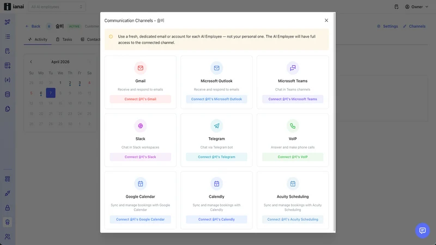Go to previous month in calendar
Viewport: 436px width, 245px height.
[x=31, y=62]
